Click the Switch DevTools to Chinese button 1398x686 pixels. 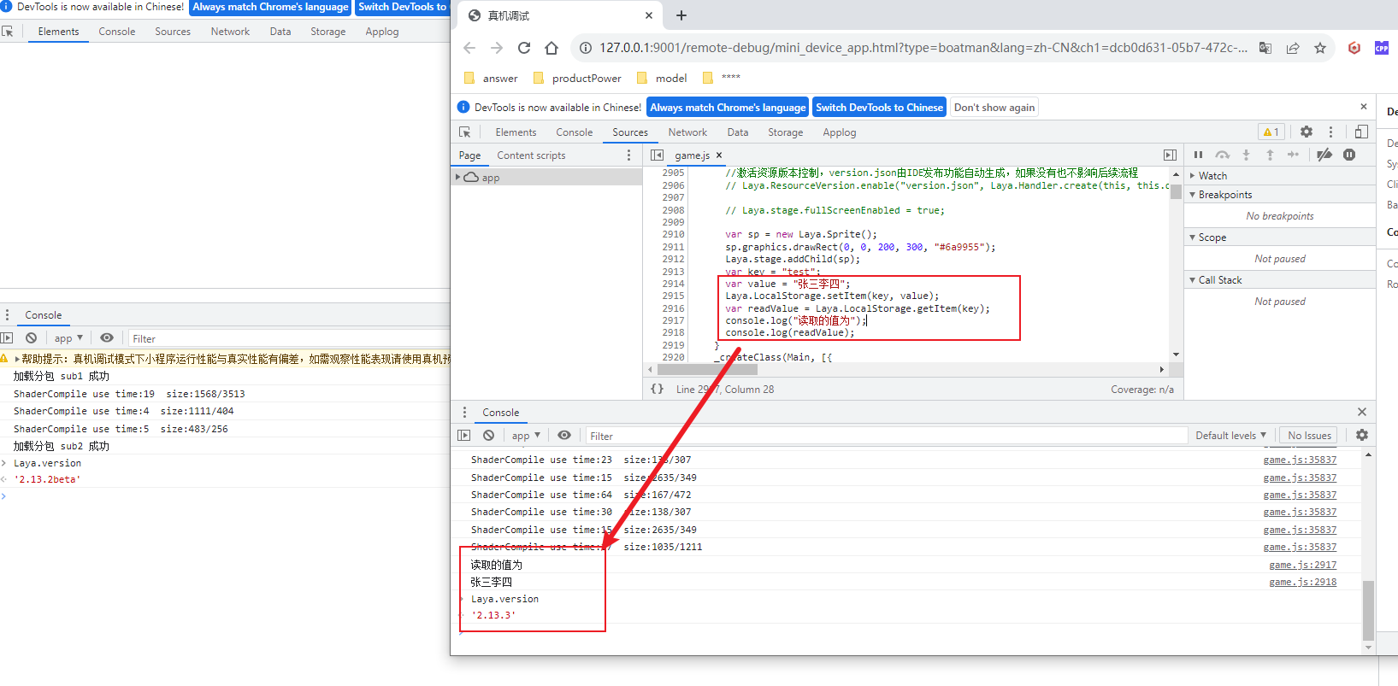[x=879, y=108]
